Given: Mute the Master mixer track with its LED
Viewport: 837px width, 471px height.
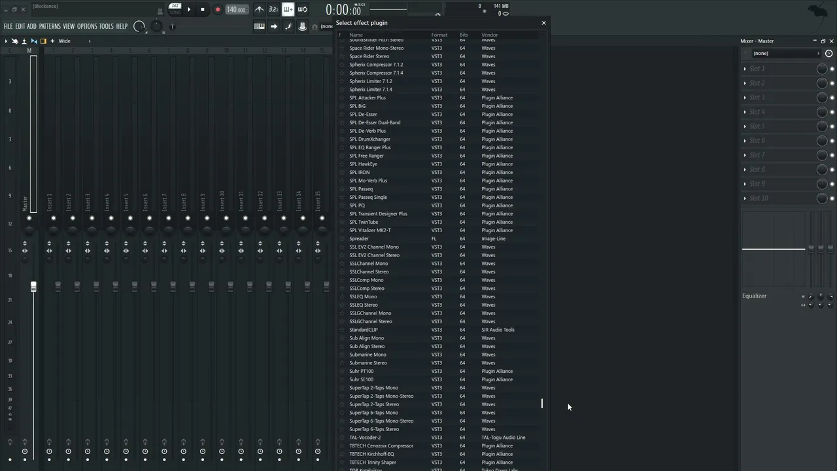Looking at the screenshot, I should click(29, 218).
